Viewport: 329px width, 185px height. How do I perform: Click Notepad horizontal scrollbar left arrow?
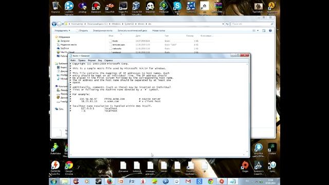(x=71, y=155)
